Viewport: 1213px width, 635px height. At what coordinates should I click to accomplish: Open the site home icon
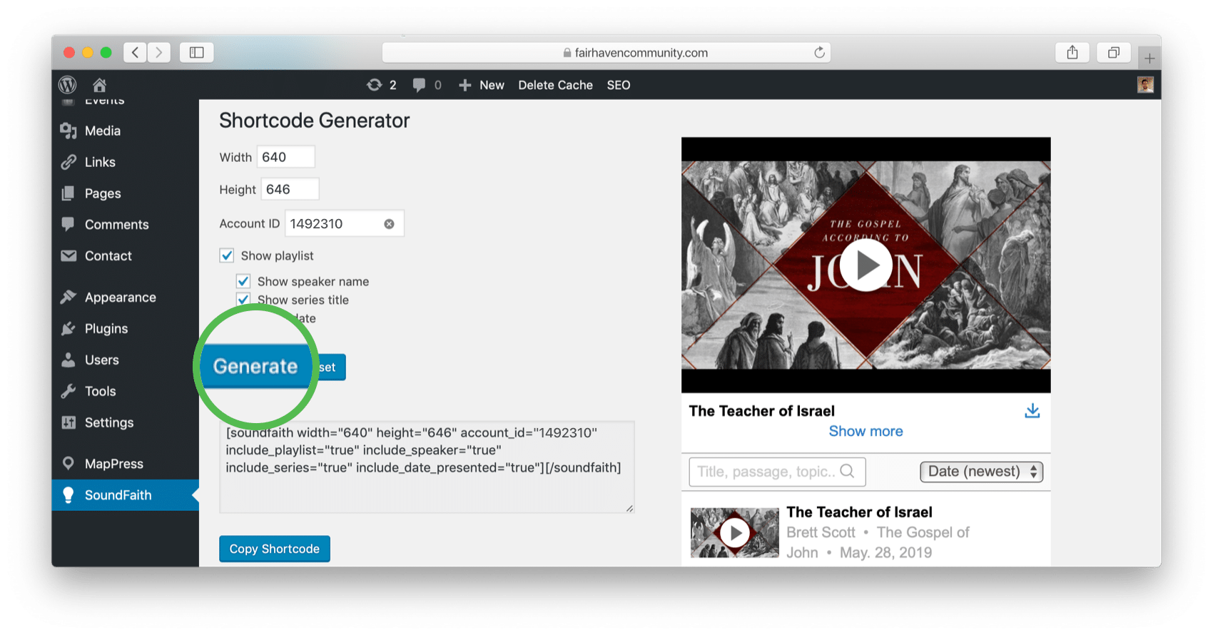click(x=99, y=85)
